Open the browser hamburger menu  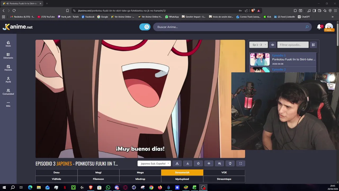click(336, 11)
